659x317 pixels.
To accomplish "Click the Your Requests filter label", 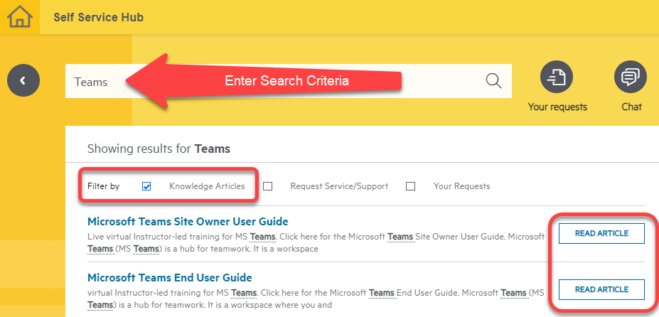I will 462,186.
